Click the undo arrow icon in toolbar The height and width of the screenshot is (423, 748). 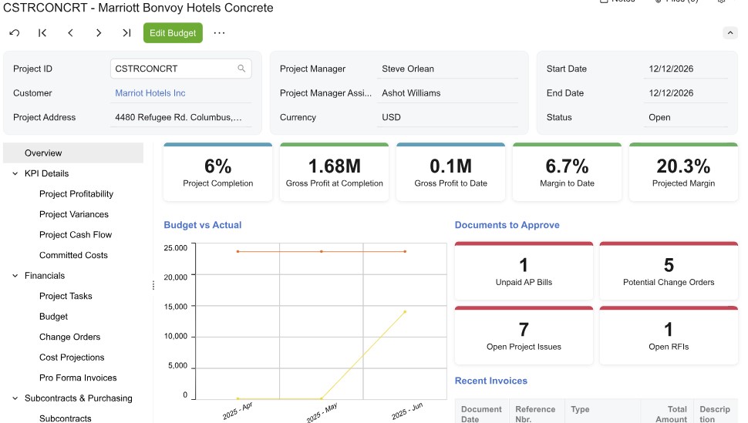click(15, 33)
